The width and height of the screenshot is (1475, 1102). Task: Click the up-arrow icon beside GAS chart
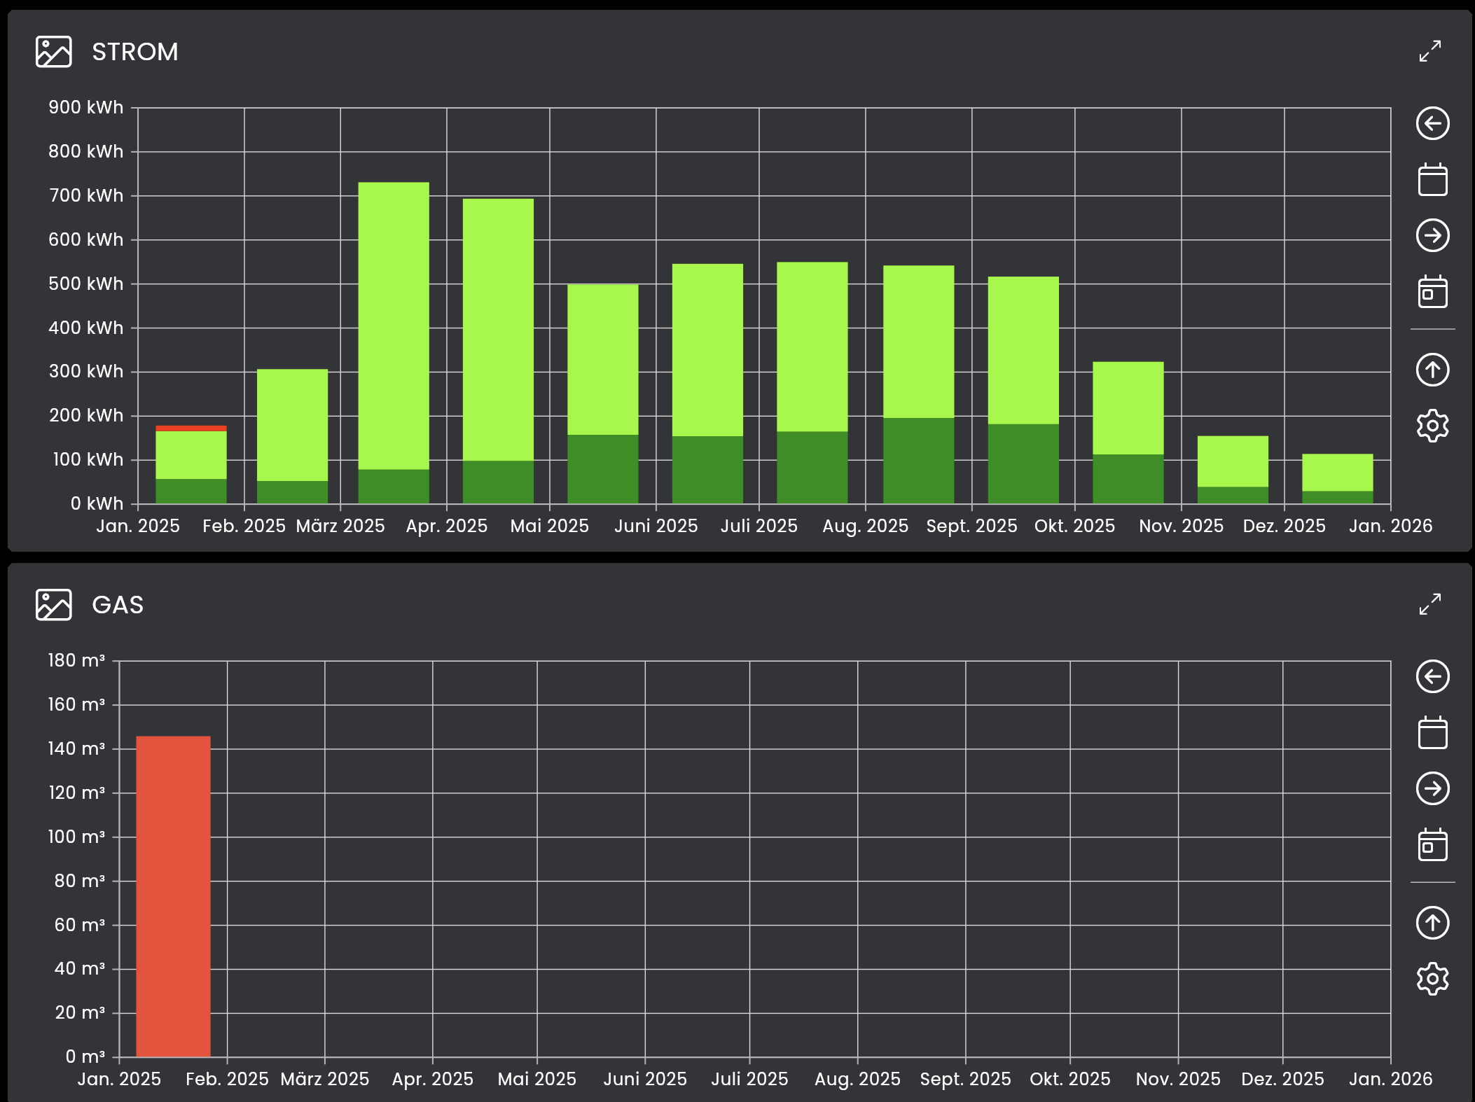(x=1432, y=923)
